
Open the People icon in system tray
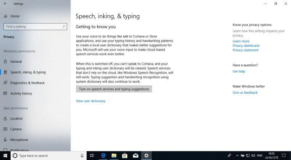[230, 156]
